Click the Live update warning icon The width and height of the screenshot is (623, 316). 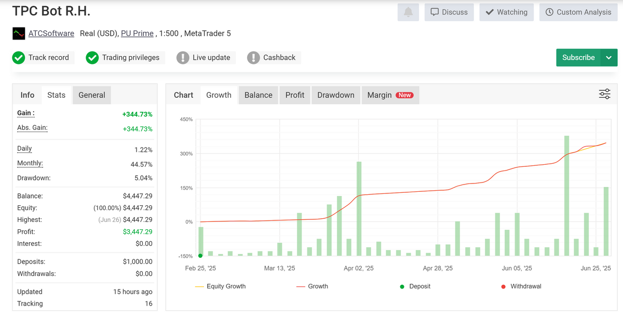[183, 58]
